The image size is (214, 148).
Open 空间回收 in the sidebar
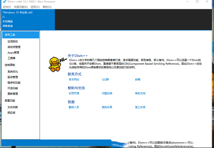(13, 42)
